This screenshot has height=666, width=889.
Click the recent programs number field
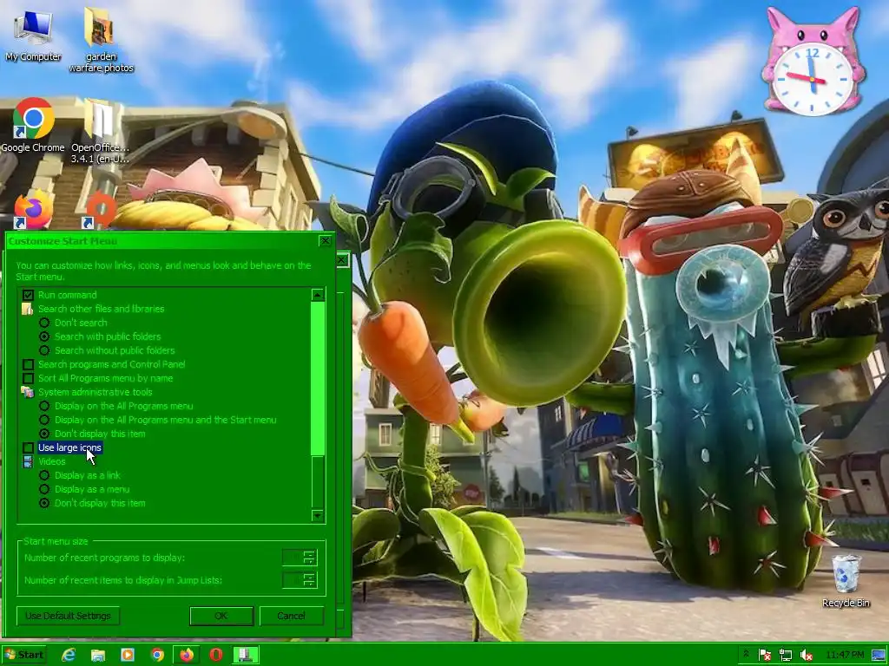(293, 558)
